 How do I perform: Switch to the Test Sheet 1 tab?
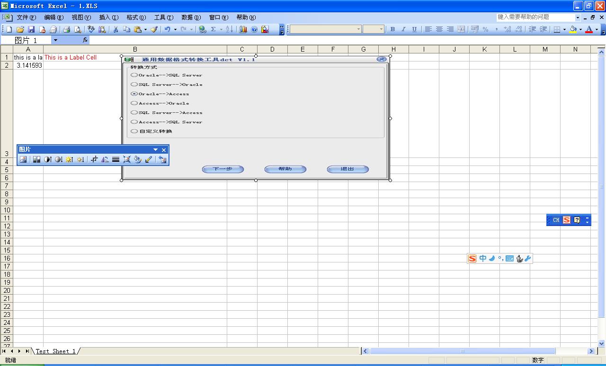[x=57, y=351]
